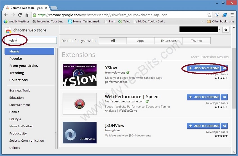The height and width of the screenshot is (156, 238).
Task: Click the web store search box
Action: [31, 40]
